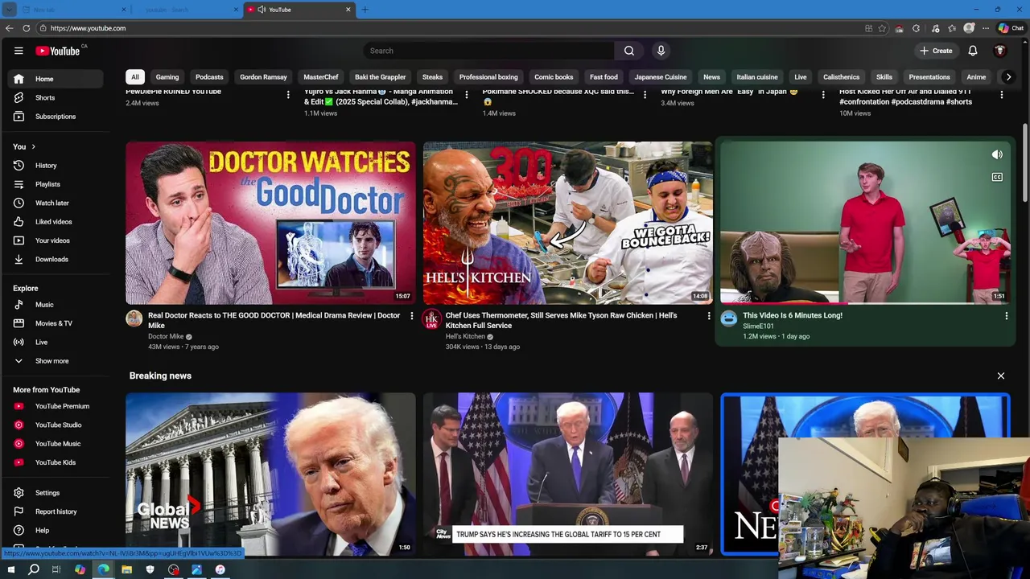Select the Gaming chip
The image size is (1030, 579).
coord(167,77)
